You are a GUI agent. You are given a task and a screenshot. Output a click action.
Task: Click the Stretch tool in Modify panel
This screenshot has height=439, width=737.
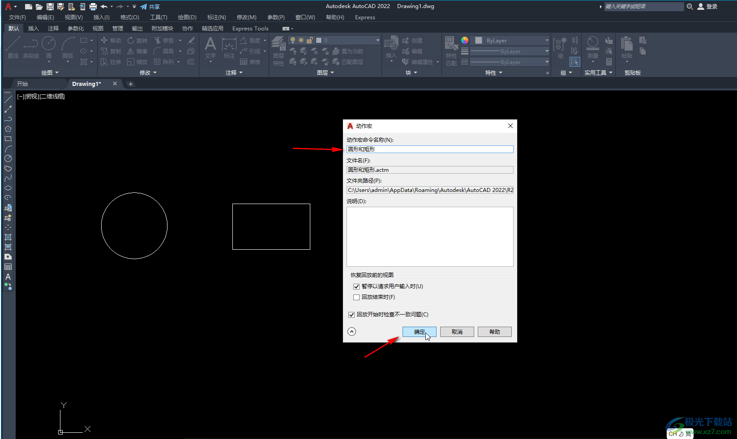(x=111, y=62)
